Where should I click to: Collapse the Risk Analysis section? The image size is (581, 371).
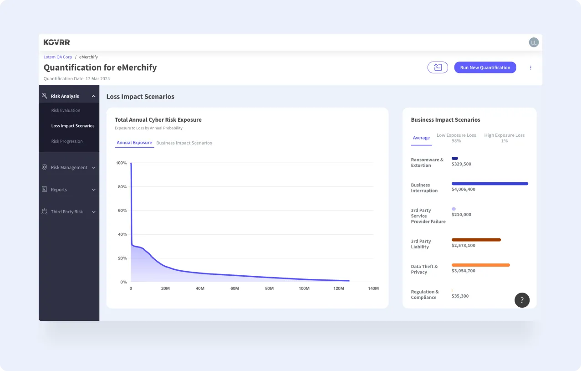click(94, 96)
